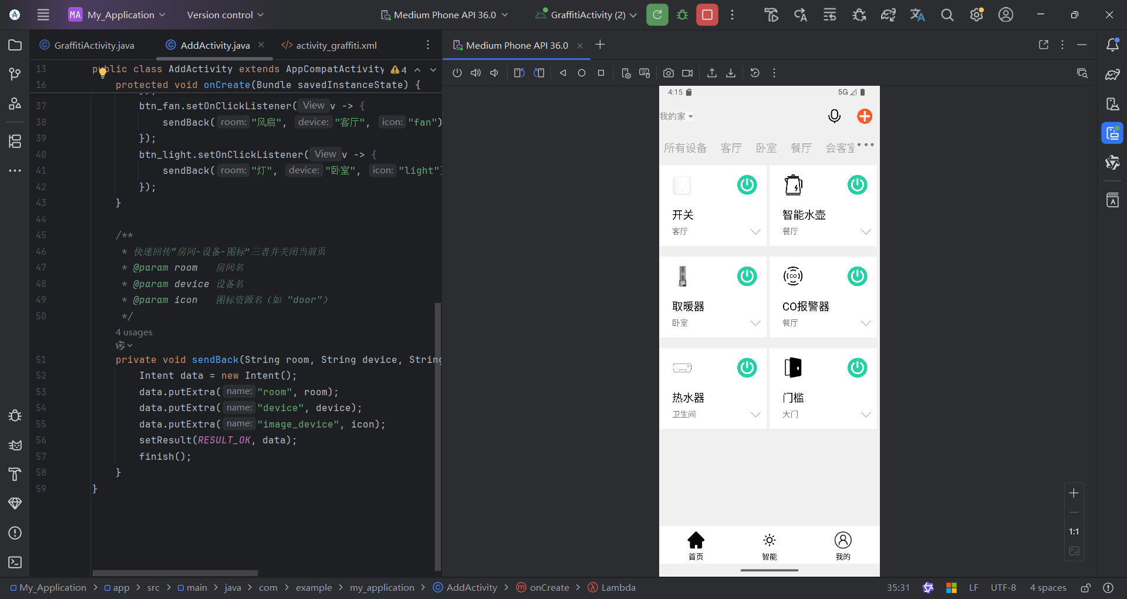Open the Version control dropdown
Screen dimensions: 1127x599
coord(225,15)
